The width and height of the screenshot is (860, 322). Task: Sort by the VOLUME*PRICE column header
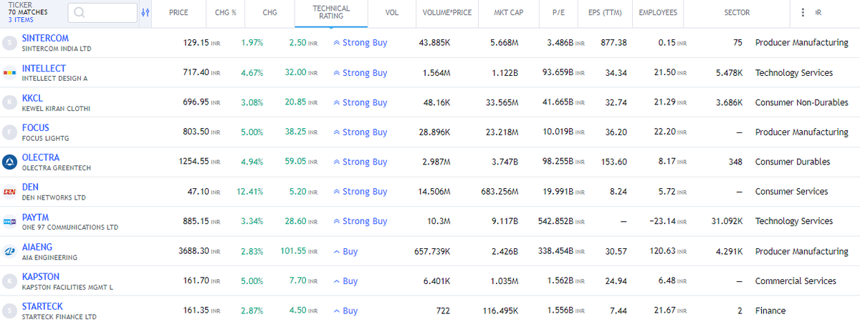coord(447,13)
